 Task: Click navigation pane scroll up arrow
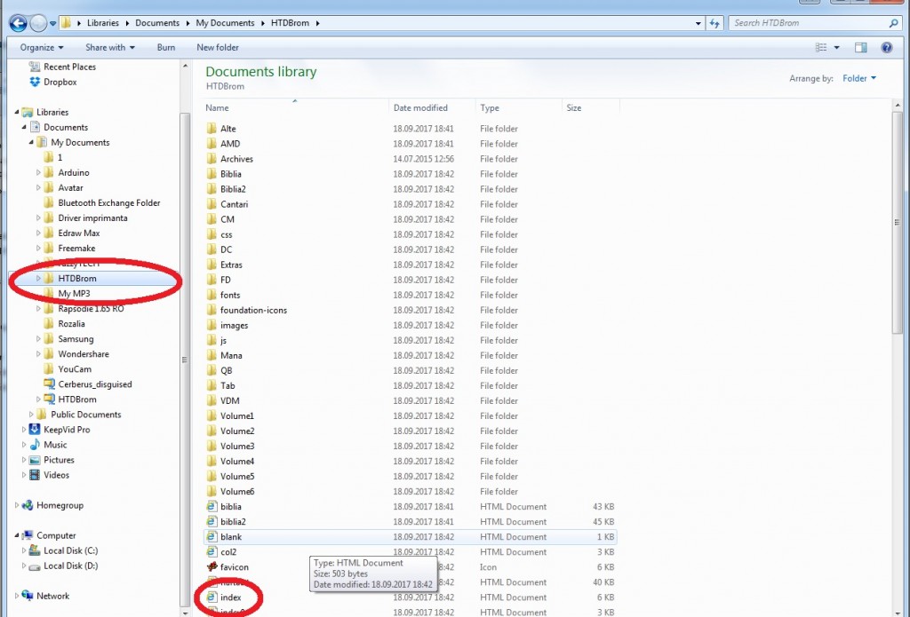point(185,66)
